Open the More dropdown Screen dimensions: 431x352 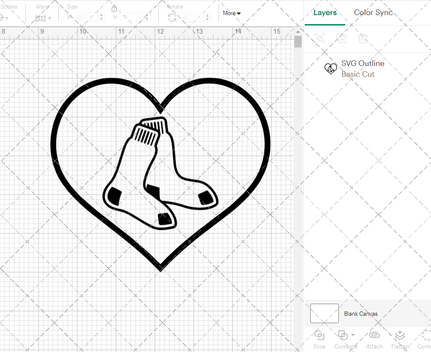click(x=231, y=13)
